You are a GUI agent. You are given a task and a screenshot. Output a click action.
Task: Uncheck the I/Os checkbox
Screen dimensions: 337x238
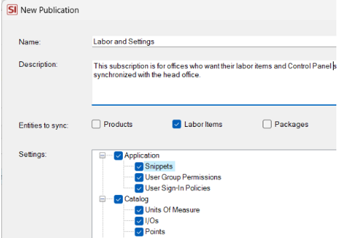point(139,221)
